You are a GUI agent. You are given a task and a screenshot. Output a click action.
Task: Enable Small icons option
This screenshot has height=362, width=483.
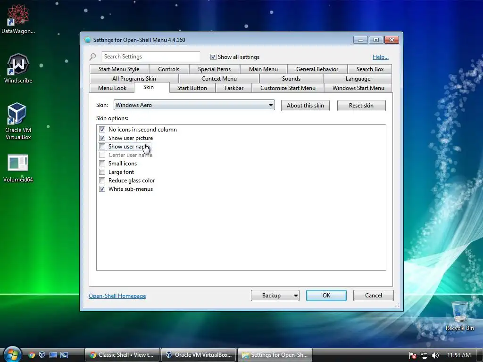pyautogui.click(x=102, y=164)
